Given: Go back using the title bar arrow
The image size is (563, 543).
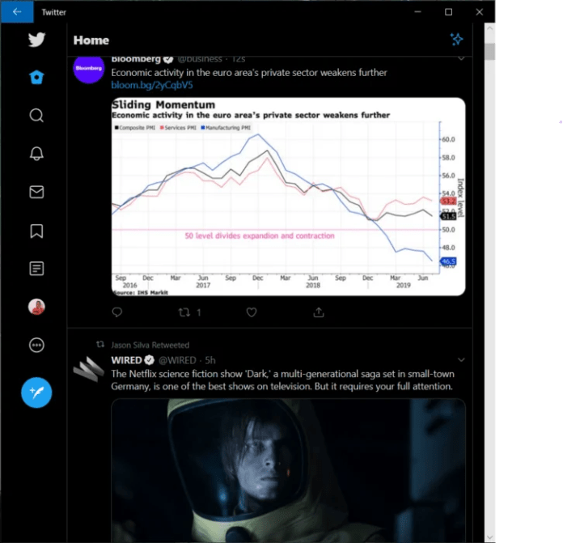Looking at the screenshot, I should click(x=17, y=12).
